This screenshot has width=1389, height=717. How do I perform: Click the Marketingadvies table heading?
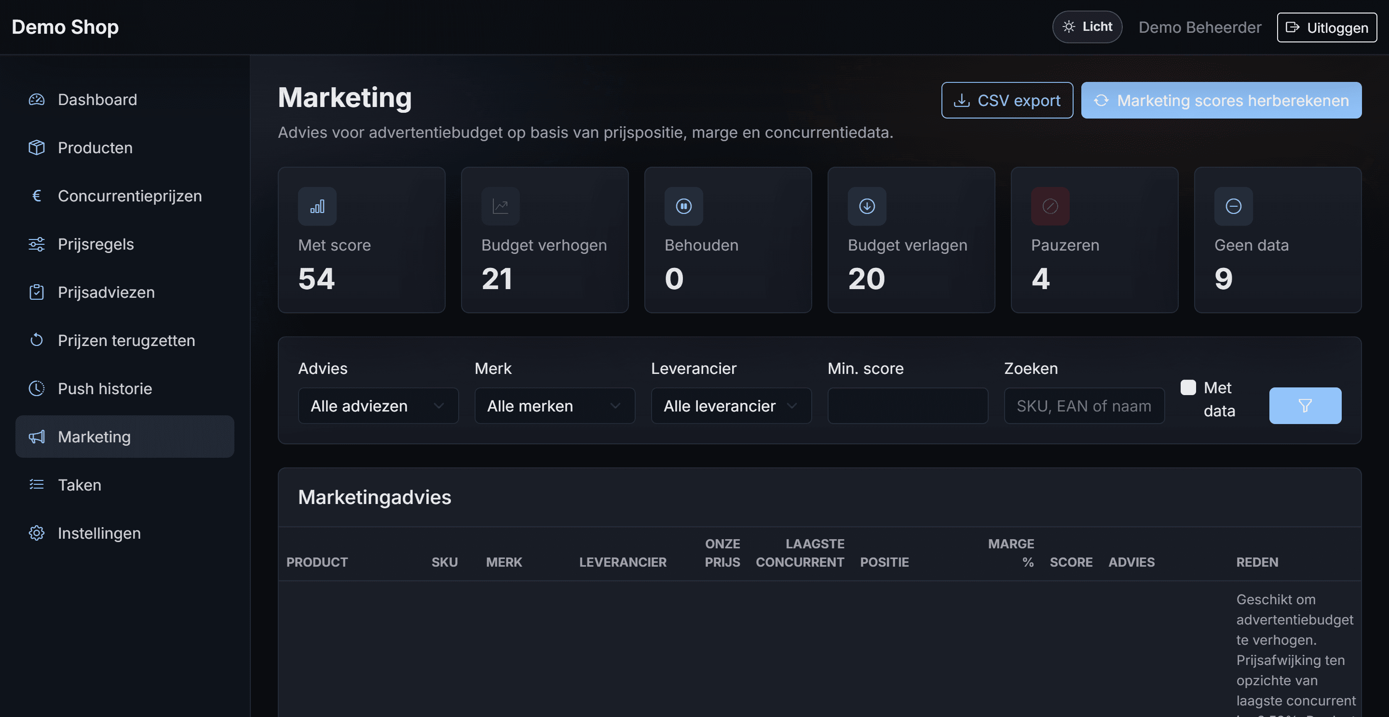(374, 497)
